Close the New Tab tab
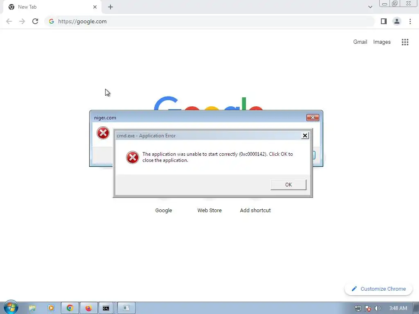 coord(95,7)
